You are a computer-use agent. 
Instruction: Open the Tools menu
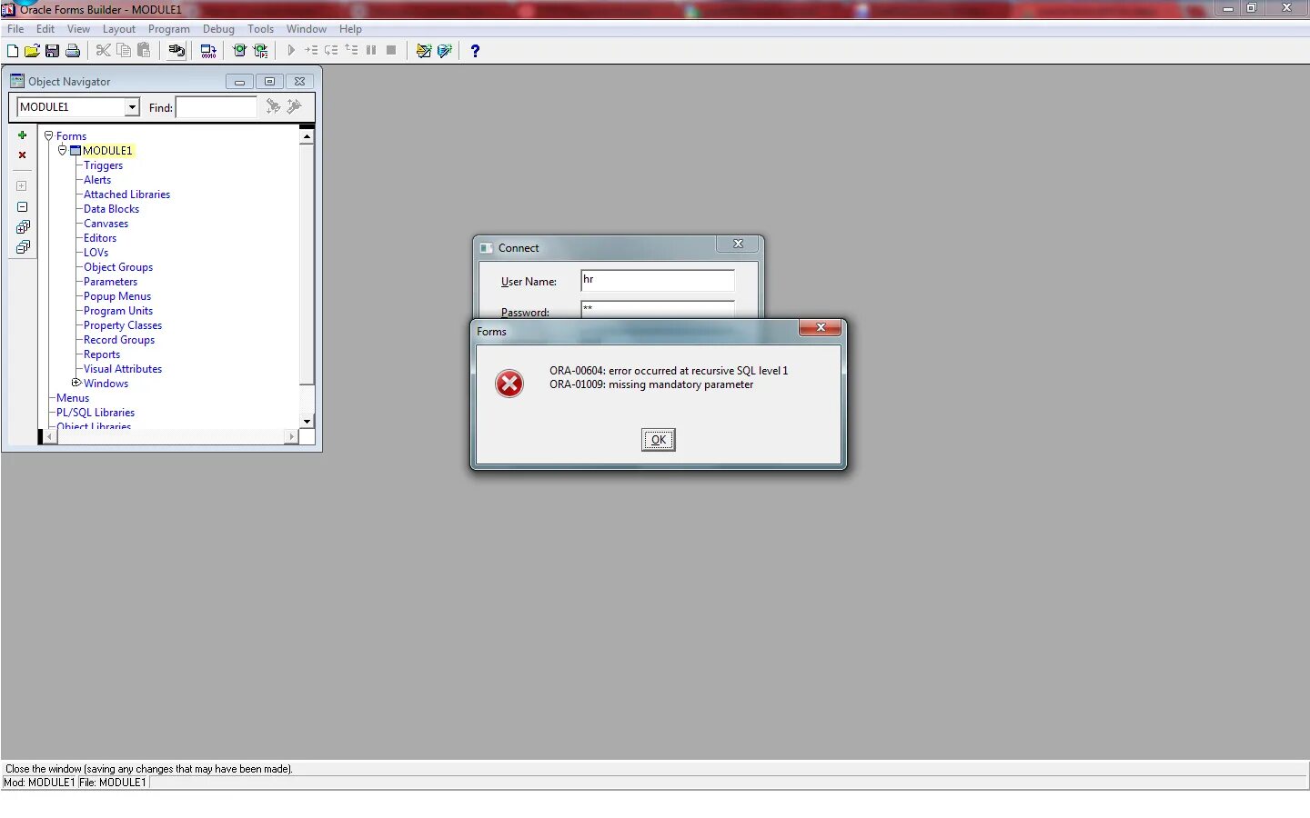click(260, 29)
